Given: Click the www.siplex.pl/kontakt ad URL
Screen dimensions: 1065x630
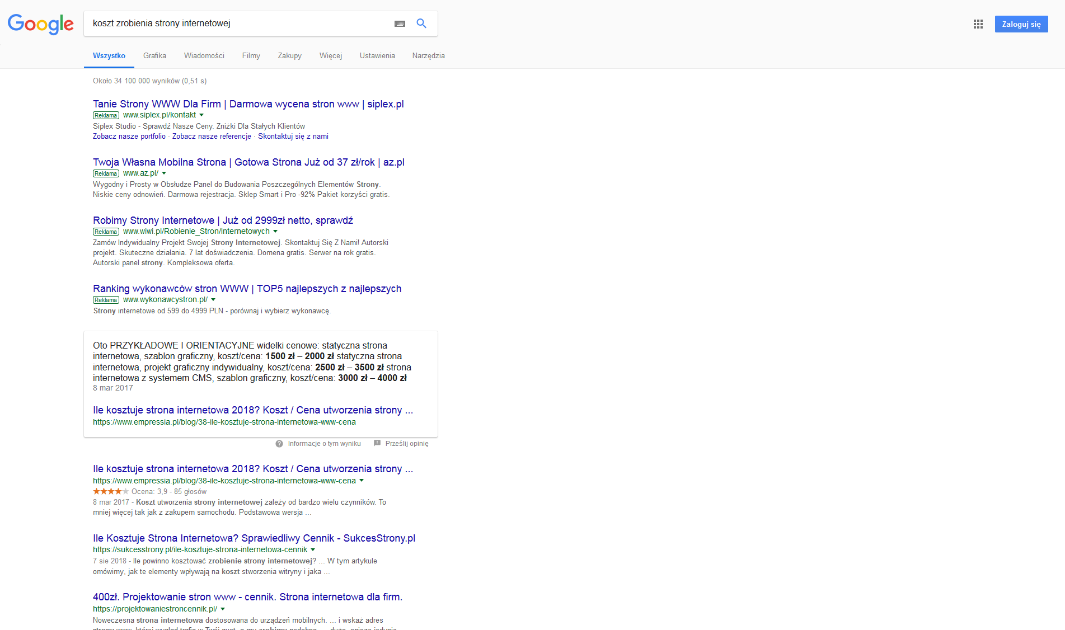Looking at the screenshot, I should coord(159,115).
